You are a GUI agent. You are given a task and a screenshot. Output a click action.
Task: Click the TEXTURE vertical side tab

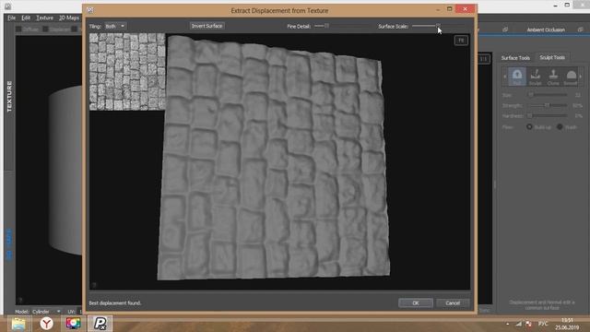point(9,96)
